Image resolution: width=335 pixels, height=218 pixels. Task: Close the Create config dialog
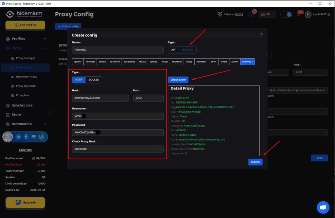click(x=261, y=34)
